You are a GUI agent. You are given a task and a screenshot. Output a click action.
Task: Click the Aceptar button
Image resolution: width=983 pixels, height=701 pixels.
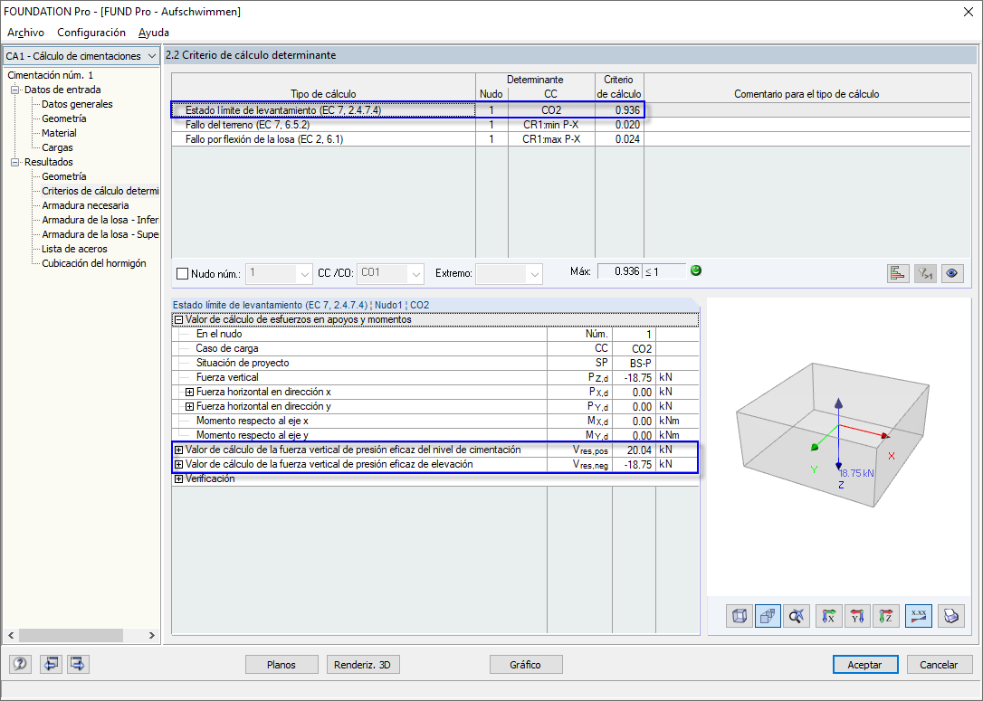(865, 664)
